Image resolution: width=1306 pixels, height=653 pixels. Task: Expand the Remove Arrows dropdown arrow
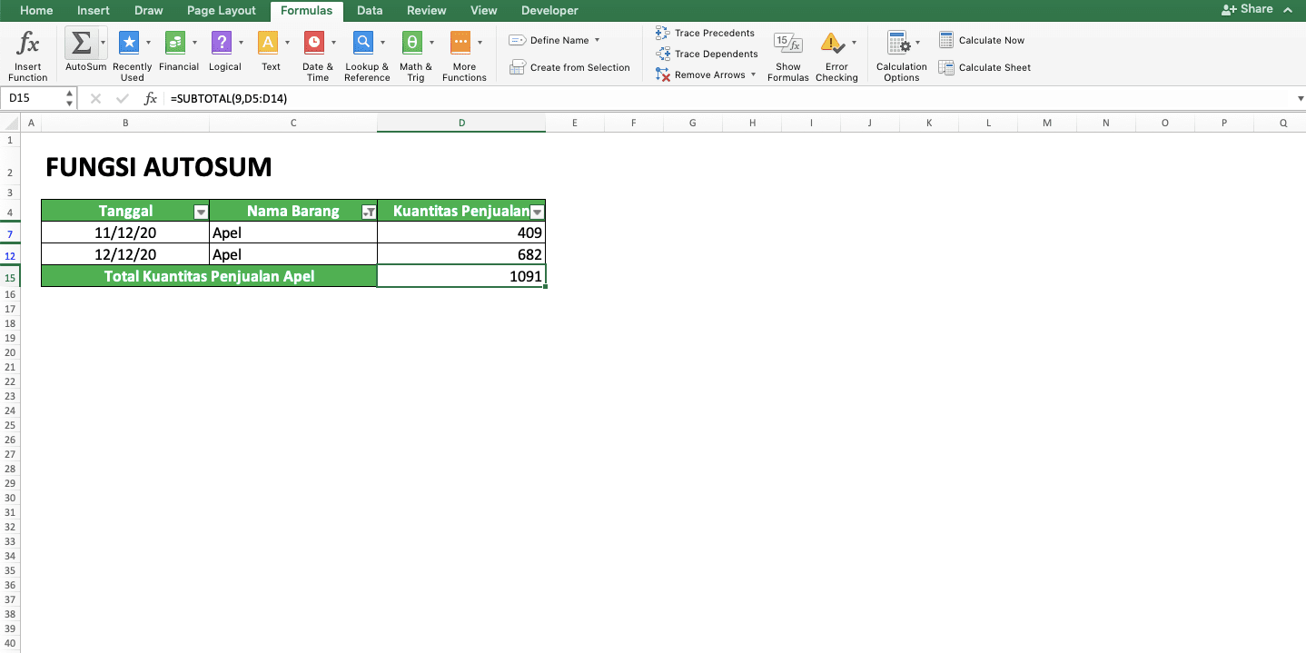tap(753, 74)
